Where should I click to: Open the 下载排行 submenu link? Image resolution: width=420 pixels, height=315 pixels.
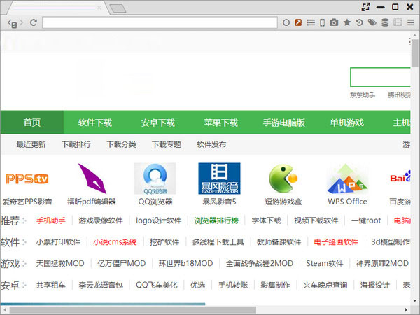76,144
